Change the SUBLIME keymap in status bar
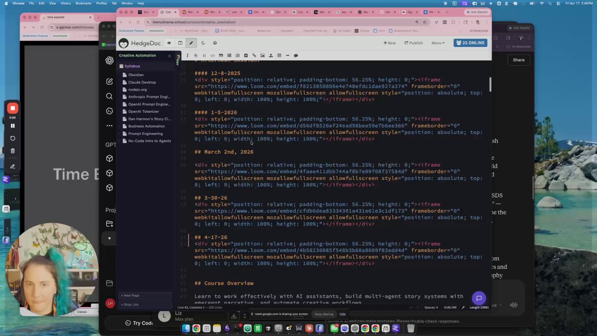Viewport: 597px width, 336px height. point(450,308)
